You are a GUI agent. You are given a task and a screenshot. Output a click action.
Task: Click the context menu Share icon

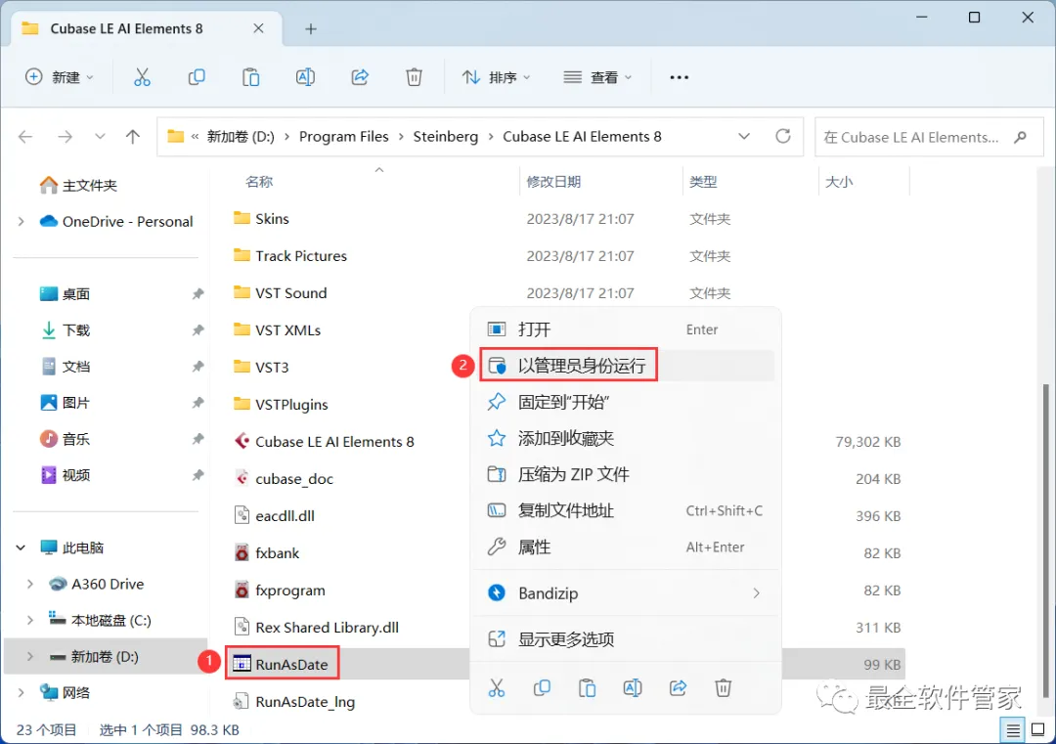679,688
